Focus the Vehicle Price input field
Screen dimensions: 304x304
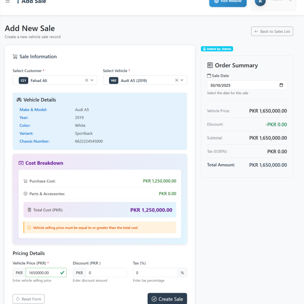[42, 273]
